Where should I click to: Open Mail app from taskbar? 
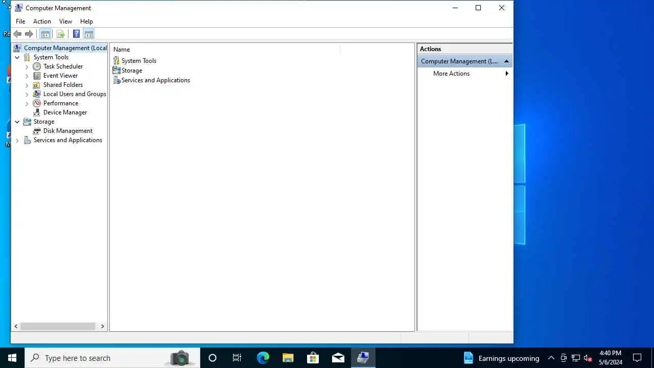pos(338,358)
